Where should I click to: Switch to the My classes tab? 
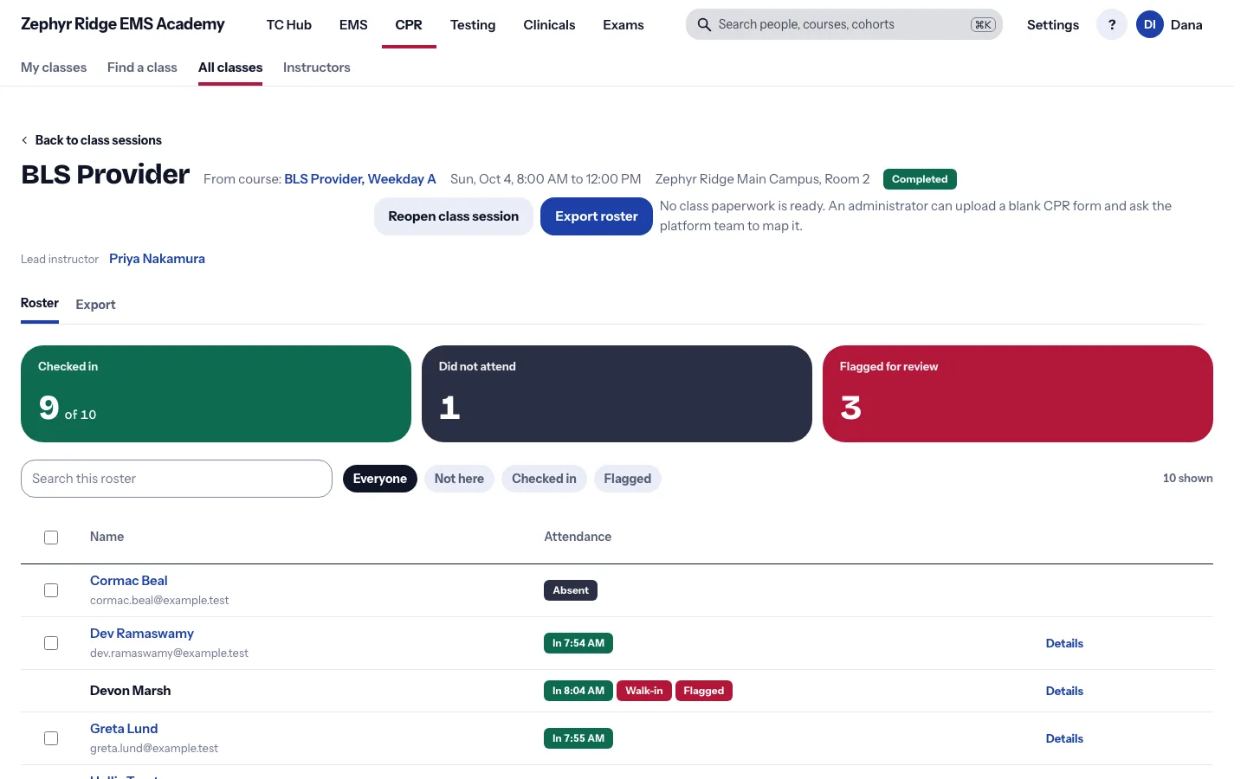tap(54, 68)
